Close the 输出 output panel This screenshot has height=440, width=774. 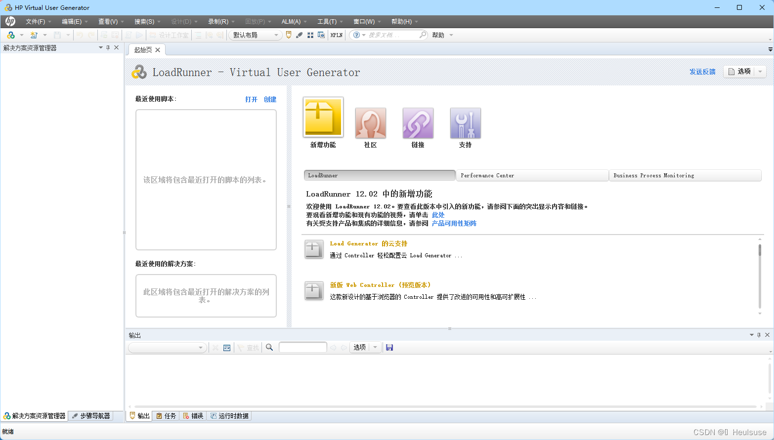point(768,335)
